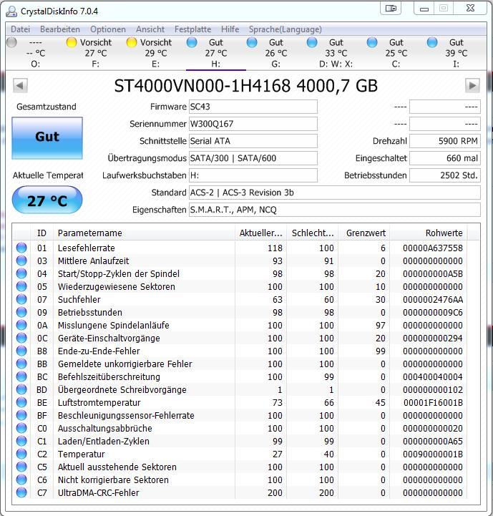The image size is (493, 516).
Task: Click the Drehzahl field 5900 RPM
Action: point(445,141)
